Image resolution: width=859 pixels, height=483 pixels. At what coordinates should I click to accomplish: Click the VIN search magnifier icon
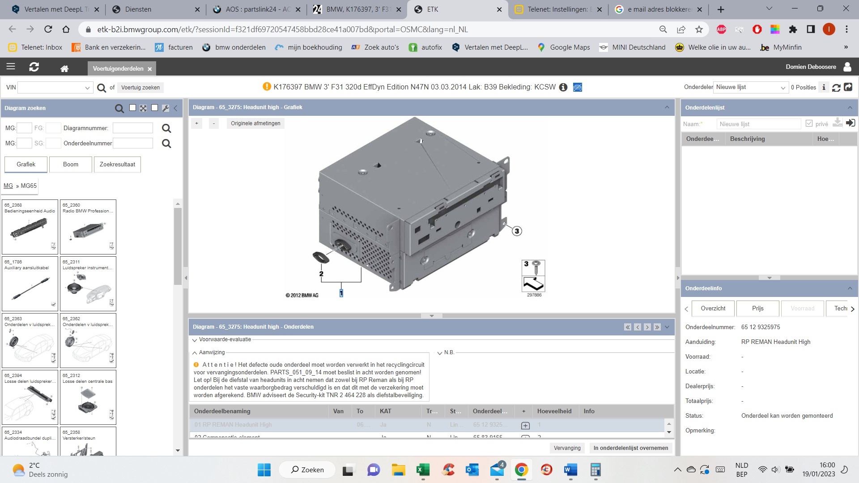pyautogui.click(x=102, y=88)
